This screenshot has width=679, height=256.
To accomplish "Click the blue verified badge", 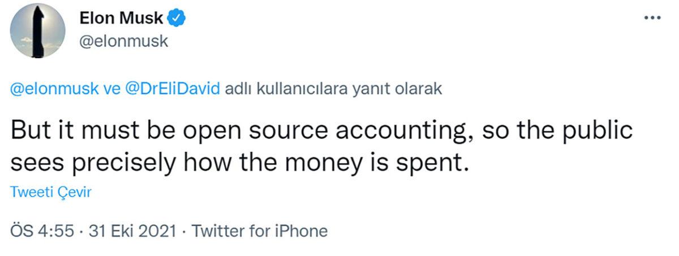I will pos(177,19).
